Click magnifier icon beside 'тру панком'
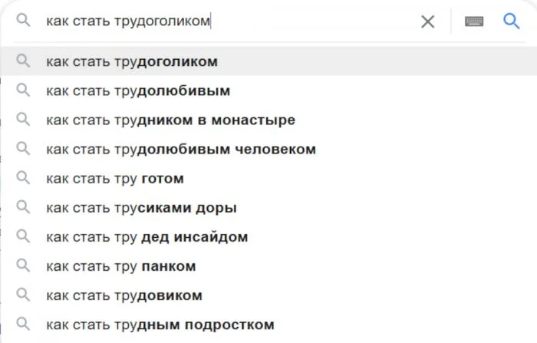 pyautogui.click(x=23, y=265)
